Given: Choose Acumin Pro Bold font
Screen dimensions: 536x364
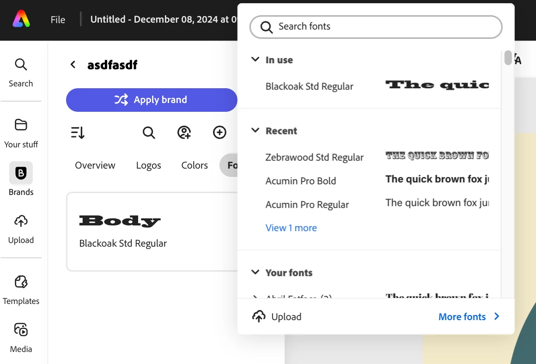Looking at the screenshot, I should pyautogui.click(x=301, y=181).
